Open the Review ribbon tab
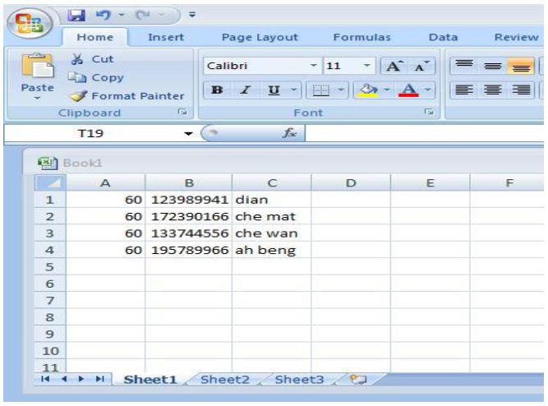The height and width of the screenshot is (406, 548). click(x=516, y=37)
